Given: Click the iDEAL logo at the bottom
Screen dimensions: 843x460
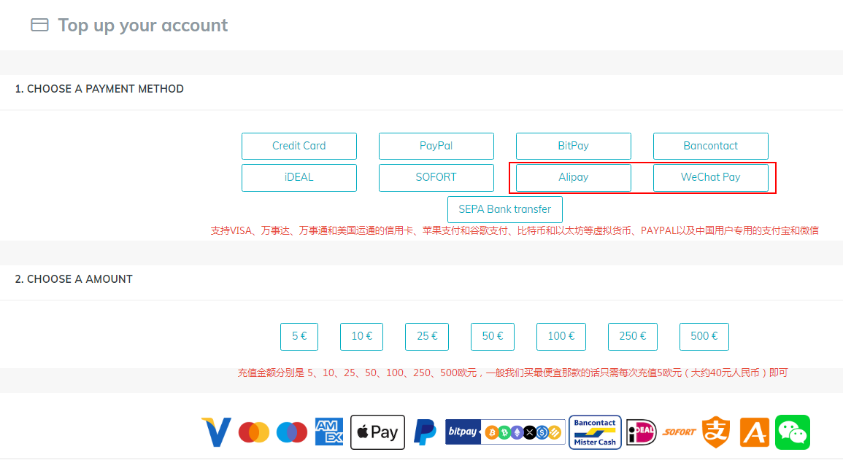Looking at the screenshot, I should (x=641, y=432).
